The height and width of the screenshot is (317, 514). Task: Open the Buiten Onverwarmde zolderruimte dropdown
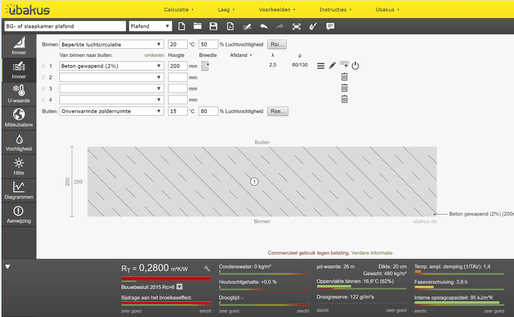coord(111,111)
